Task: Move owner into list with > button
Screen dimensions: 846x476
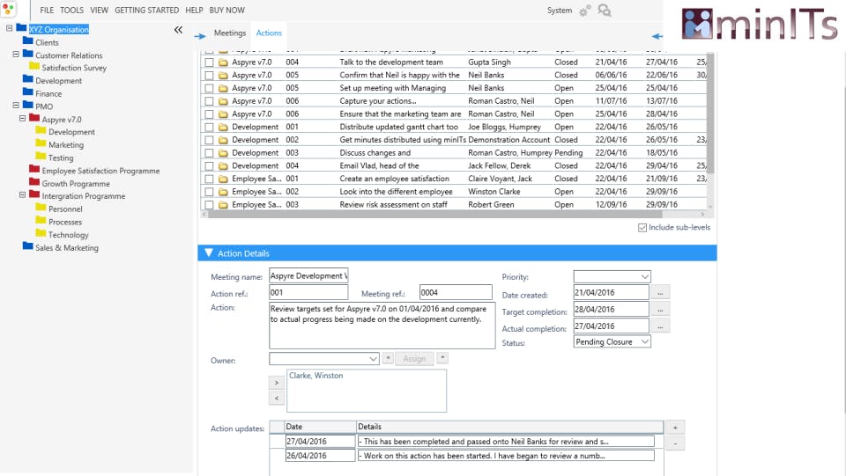Action: tap(276, 383)
